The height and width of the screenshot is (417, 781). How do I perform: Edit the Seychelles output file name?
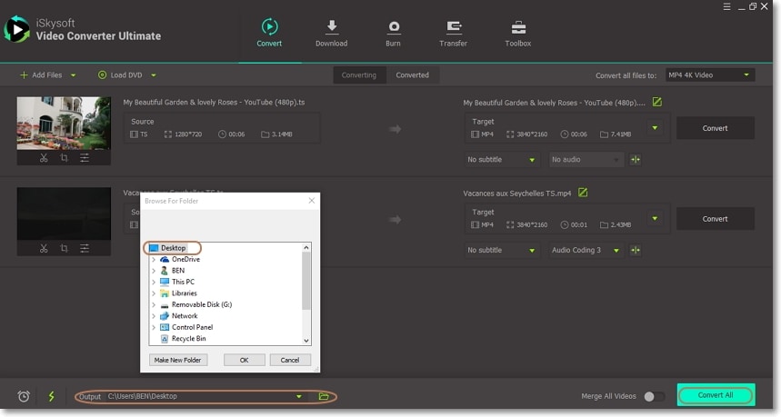click(583, 193)
